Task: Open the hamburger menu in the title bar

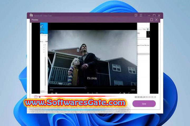Action: pos(141,15)
